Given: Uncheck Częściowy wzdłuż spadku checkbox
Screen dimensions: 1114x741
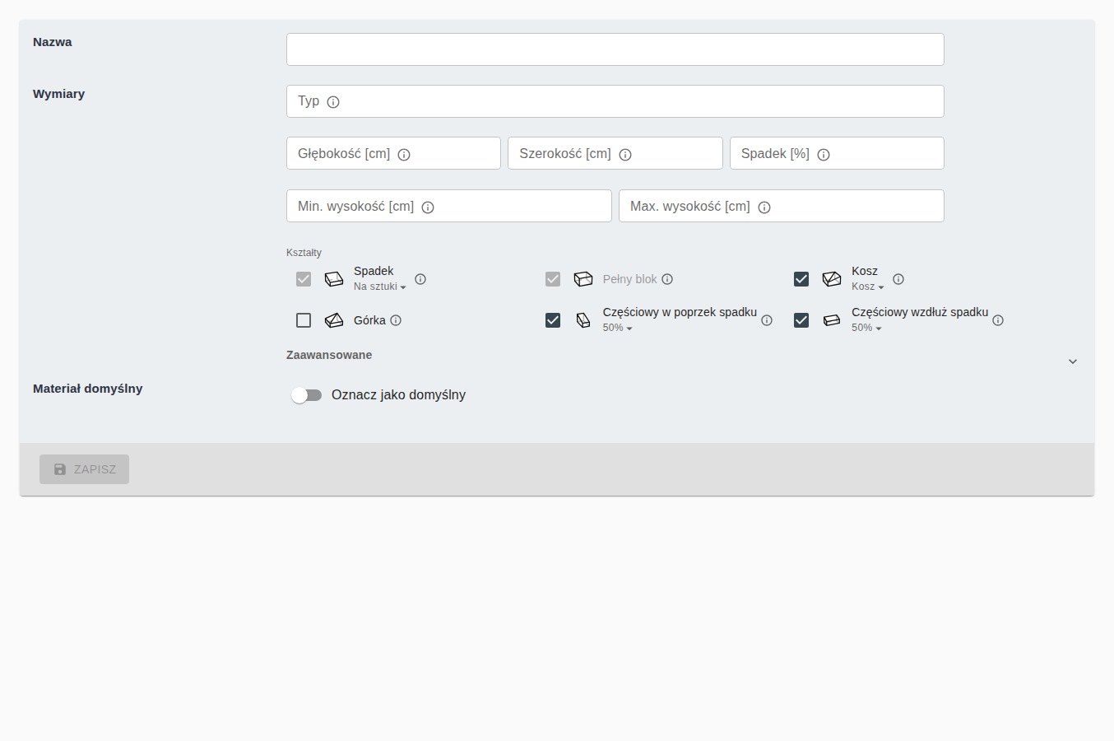Looking at the screenshot, I should pyautogui.click(x=801, y=320).
